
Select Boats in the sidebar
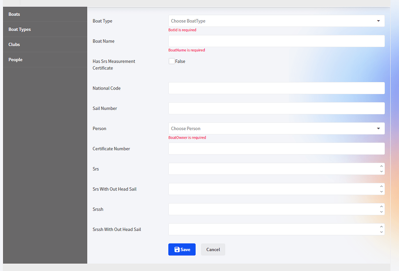point(14,14)
